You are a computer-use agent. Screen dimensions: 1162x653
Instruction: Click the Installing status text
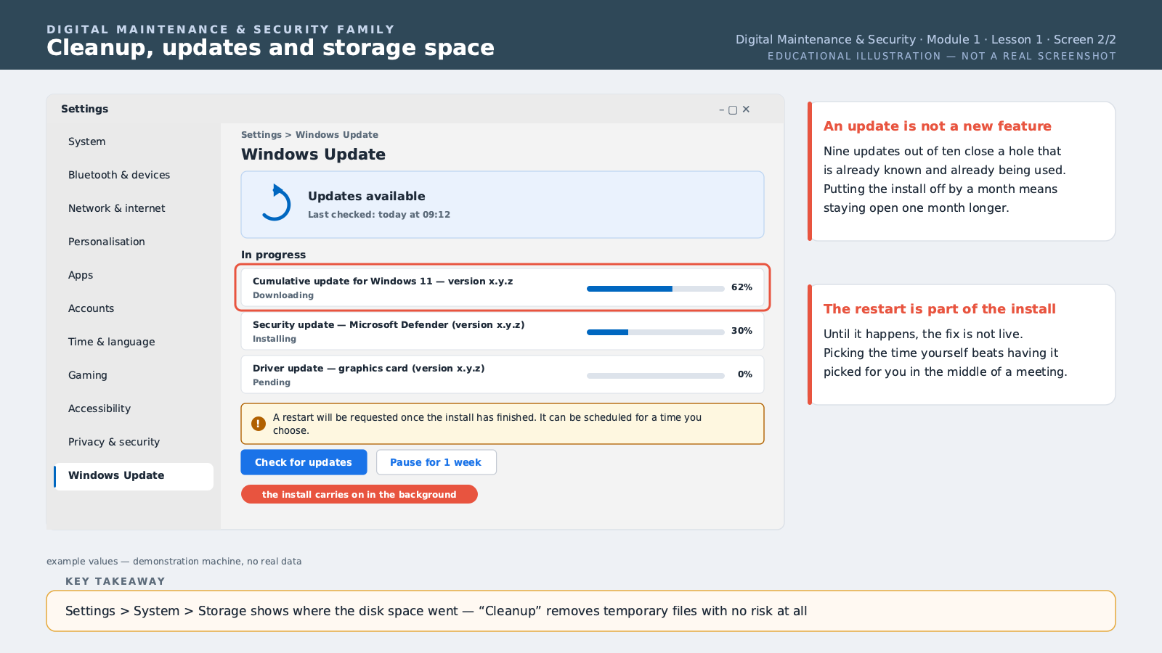tap(275, 339)
